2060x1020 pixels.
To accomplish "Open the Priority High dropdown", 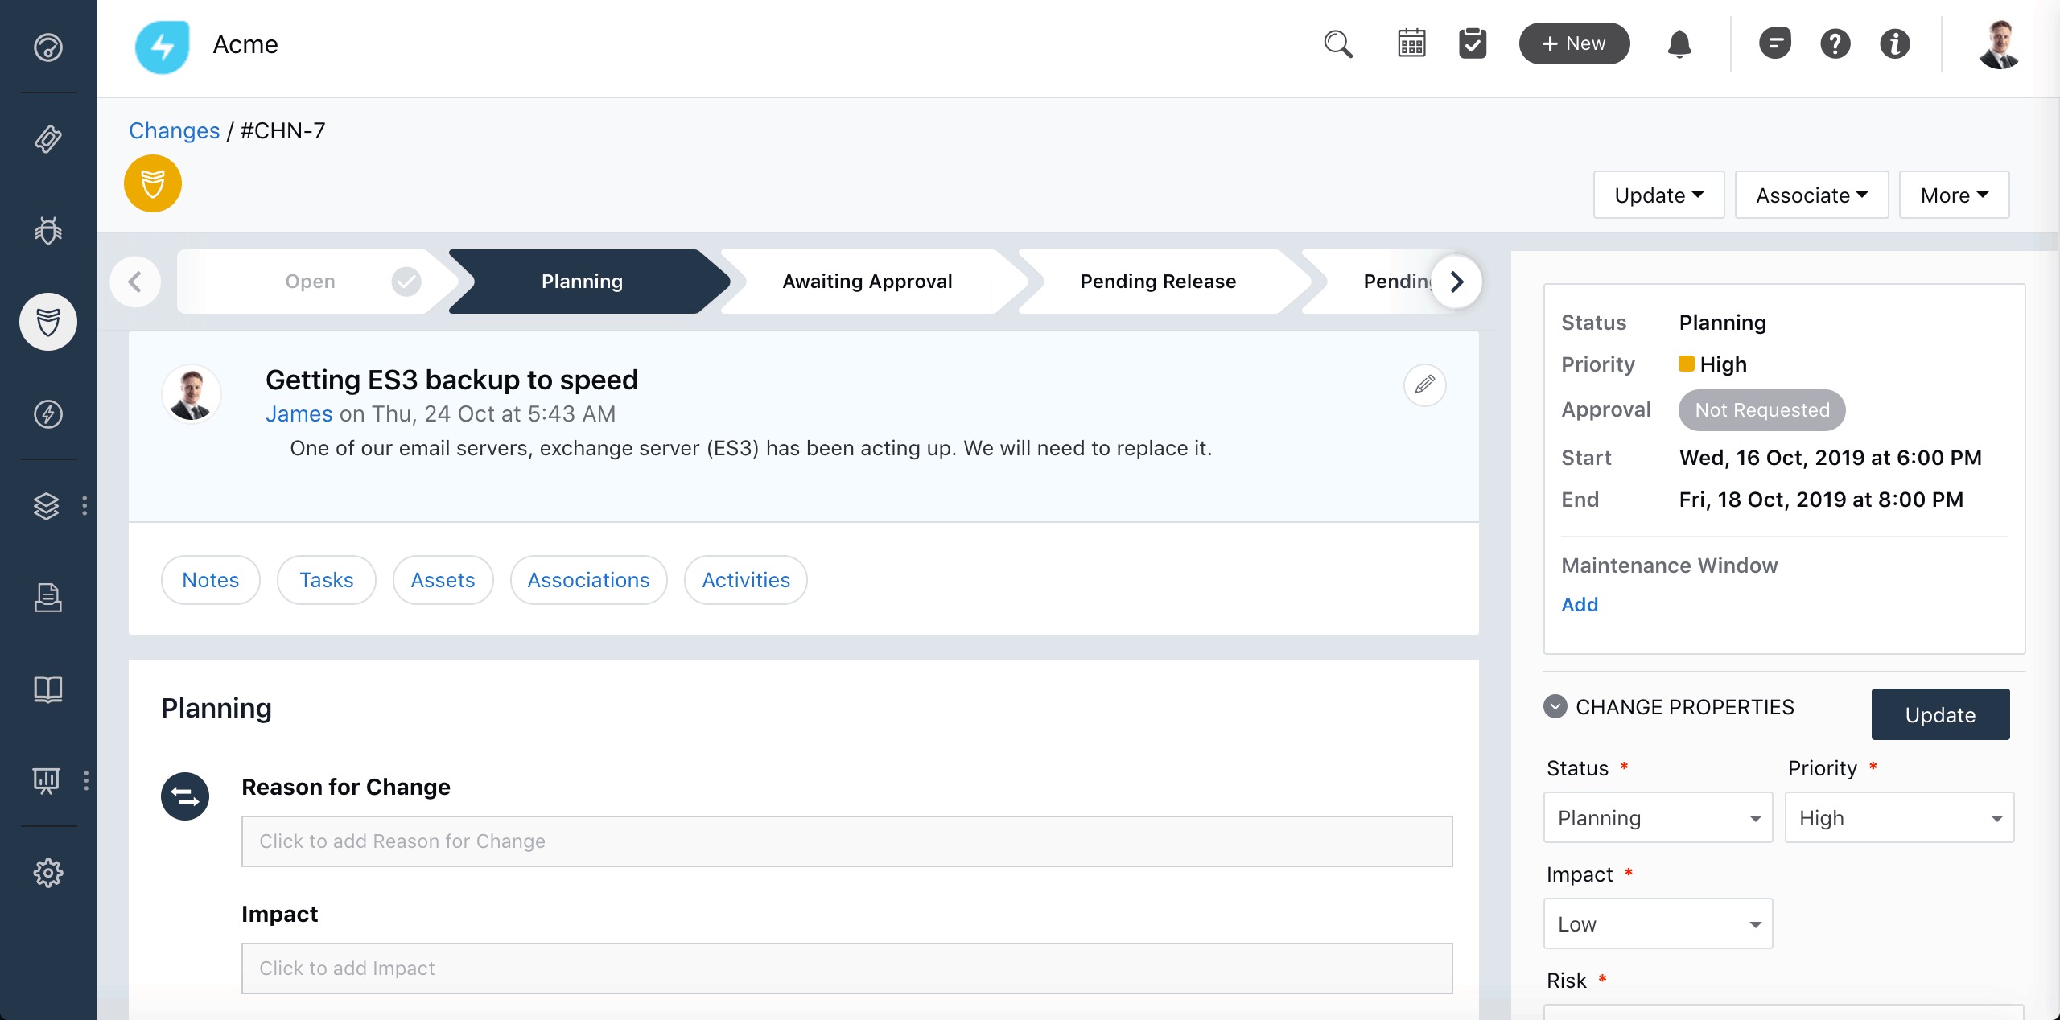I will coord(1899,818).
